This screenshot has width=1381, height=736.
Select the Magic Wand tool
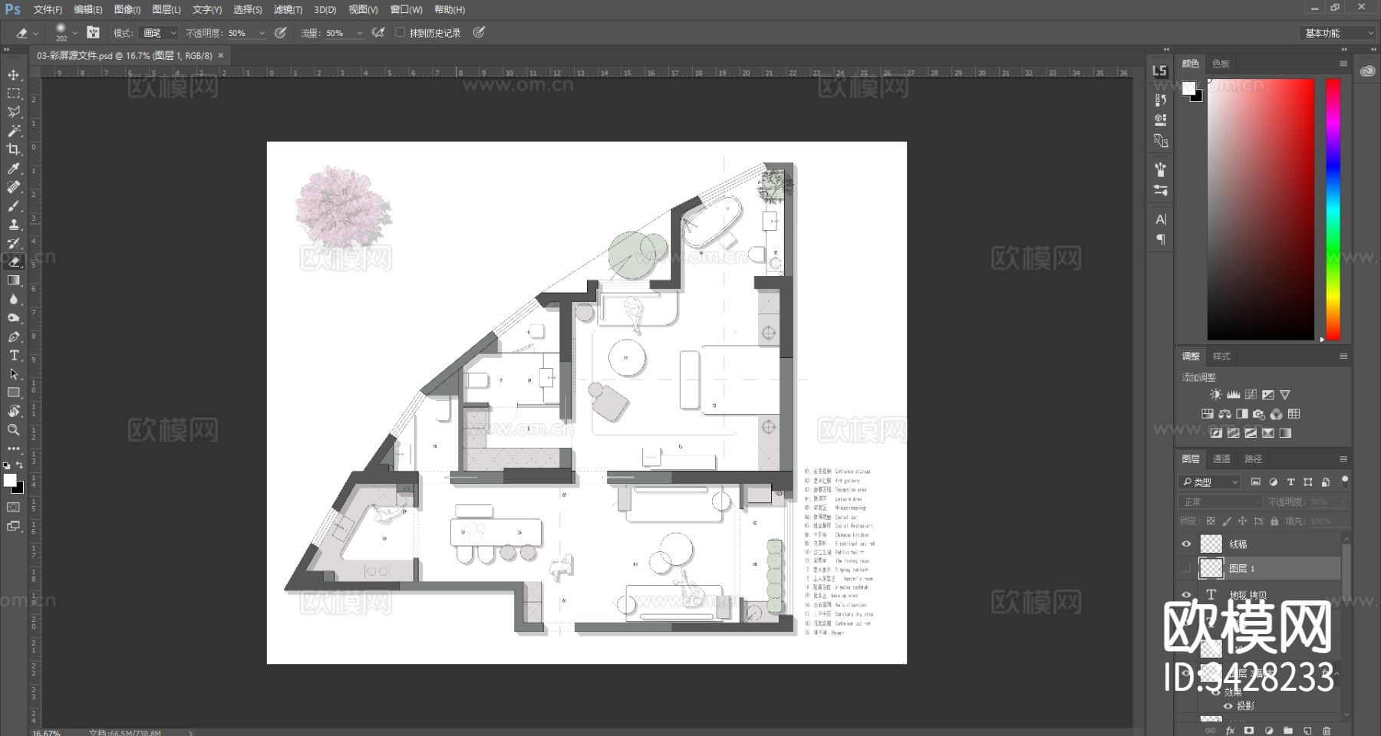14,131
